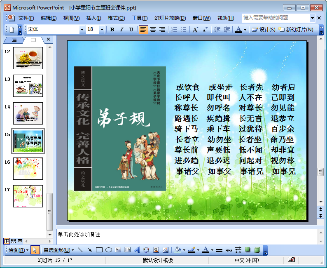This screenshot has width=327, height=268.
Task: Expand the help question dropdown
Action: 312,18
